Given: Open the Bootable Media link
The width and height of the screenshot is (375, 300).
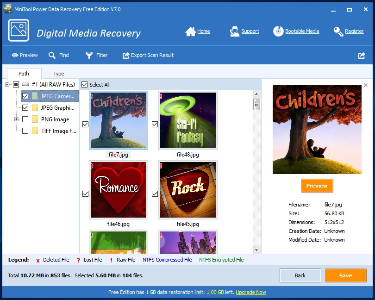Looking at the screenshot, I should pyautogui.click(x=302, y=31).
